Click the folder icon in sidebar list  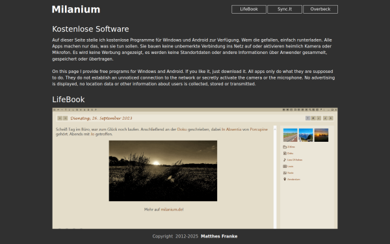click(285, 147)
